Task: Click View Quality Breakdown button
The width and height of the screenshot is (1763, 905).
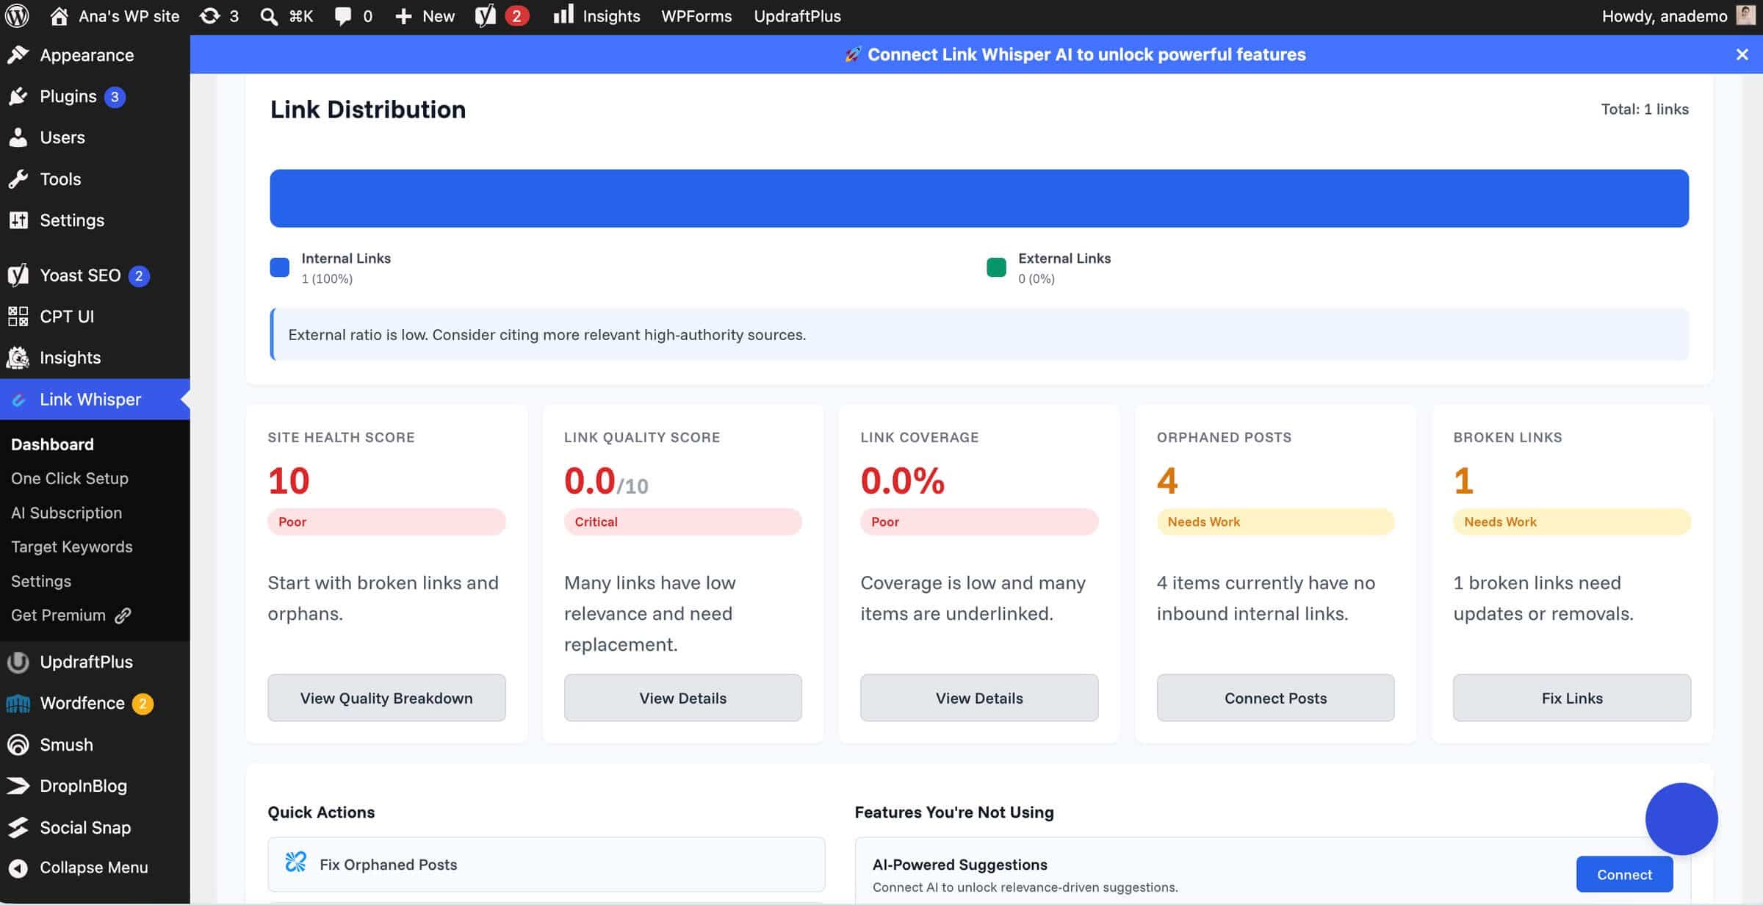Action: [x=386, y=698]
